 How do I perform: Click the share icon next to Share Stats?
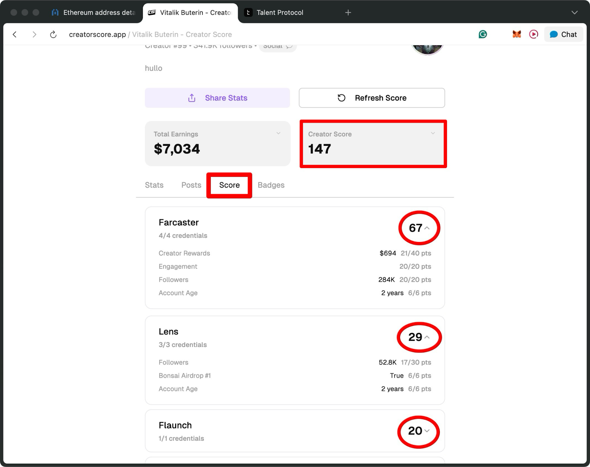pyautogui.click(x=191, y=98)
